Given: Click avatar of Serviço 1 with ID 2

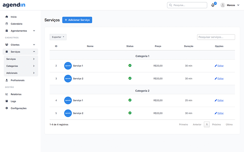Looking at the screenshot, I should coord(68,66).
